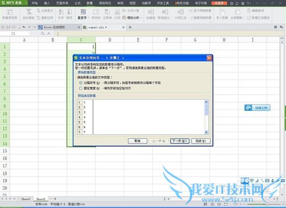This screenshot has width=286, height=208.
Task: Click the red Not Logged In button
Action: click(x=220, y=3)
